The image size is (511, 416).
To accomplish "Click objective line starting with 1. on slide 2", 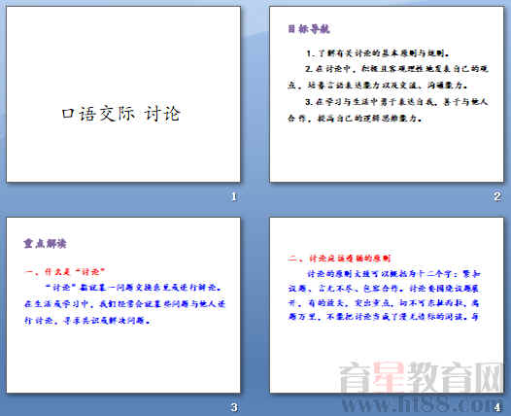I will coord(378,53).
